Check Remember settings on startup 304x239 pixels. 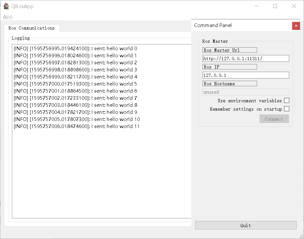tap(287, 109)
